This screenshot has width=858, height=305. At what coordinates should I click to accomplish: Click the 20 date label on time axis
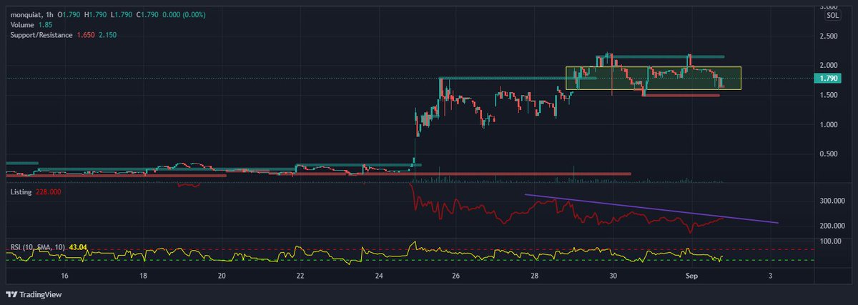(x=222, y=275)
